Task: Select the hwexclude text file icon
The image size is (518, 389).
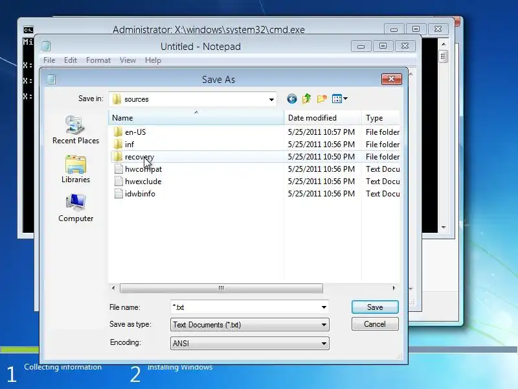Action: tap(118, 182)
